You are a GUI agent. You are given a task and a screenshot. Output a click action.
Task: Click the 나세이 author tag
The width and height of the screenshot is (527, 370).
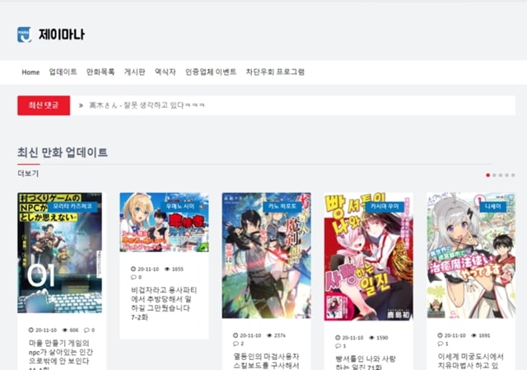tap(493, 206)
